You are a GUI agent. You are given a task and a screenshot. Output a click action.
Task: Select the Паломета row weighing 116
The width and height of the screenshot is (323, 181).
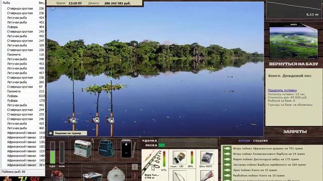point(23,55)
